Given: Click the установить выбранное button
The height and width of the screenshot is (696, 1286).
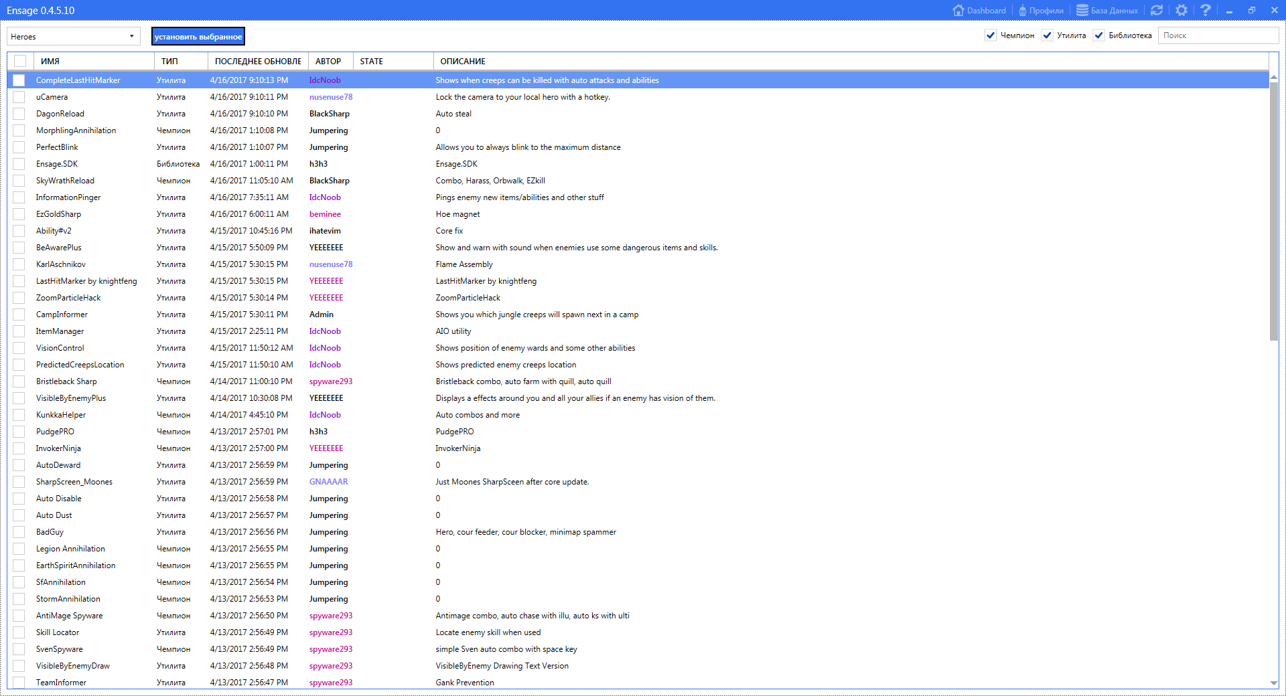Looking at the screenshot, I should (198, 36).
